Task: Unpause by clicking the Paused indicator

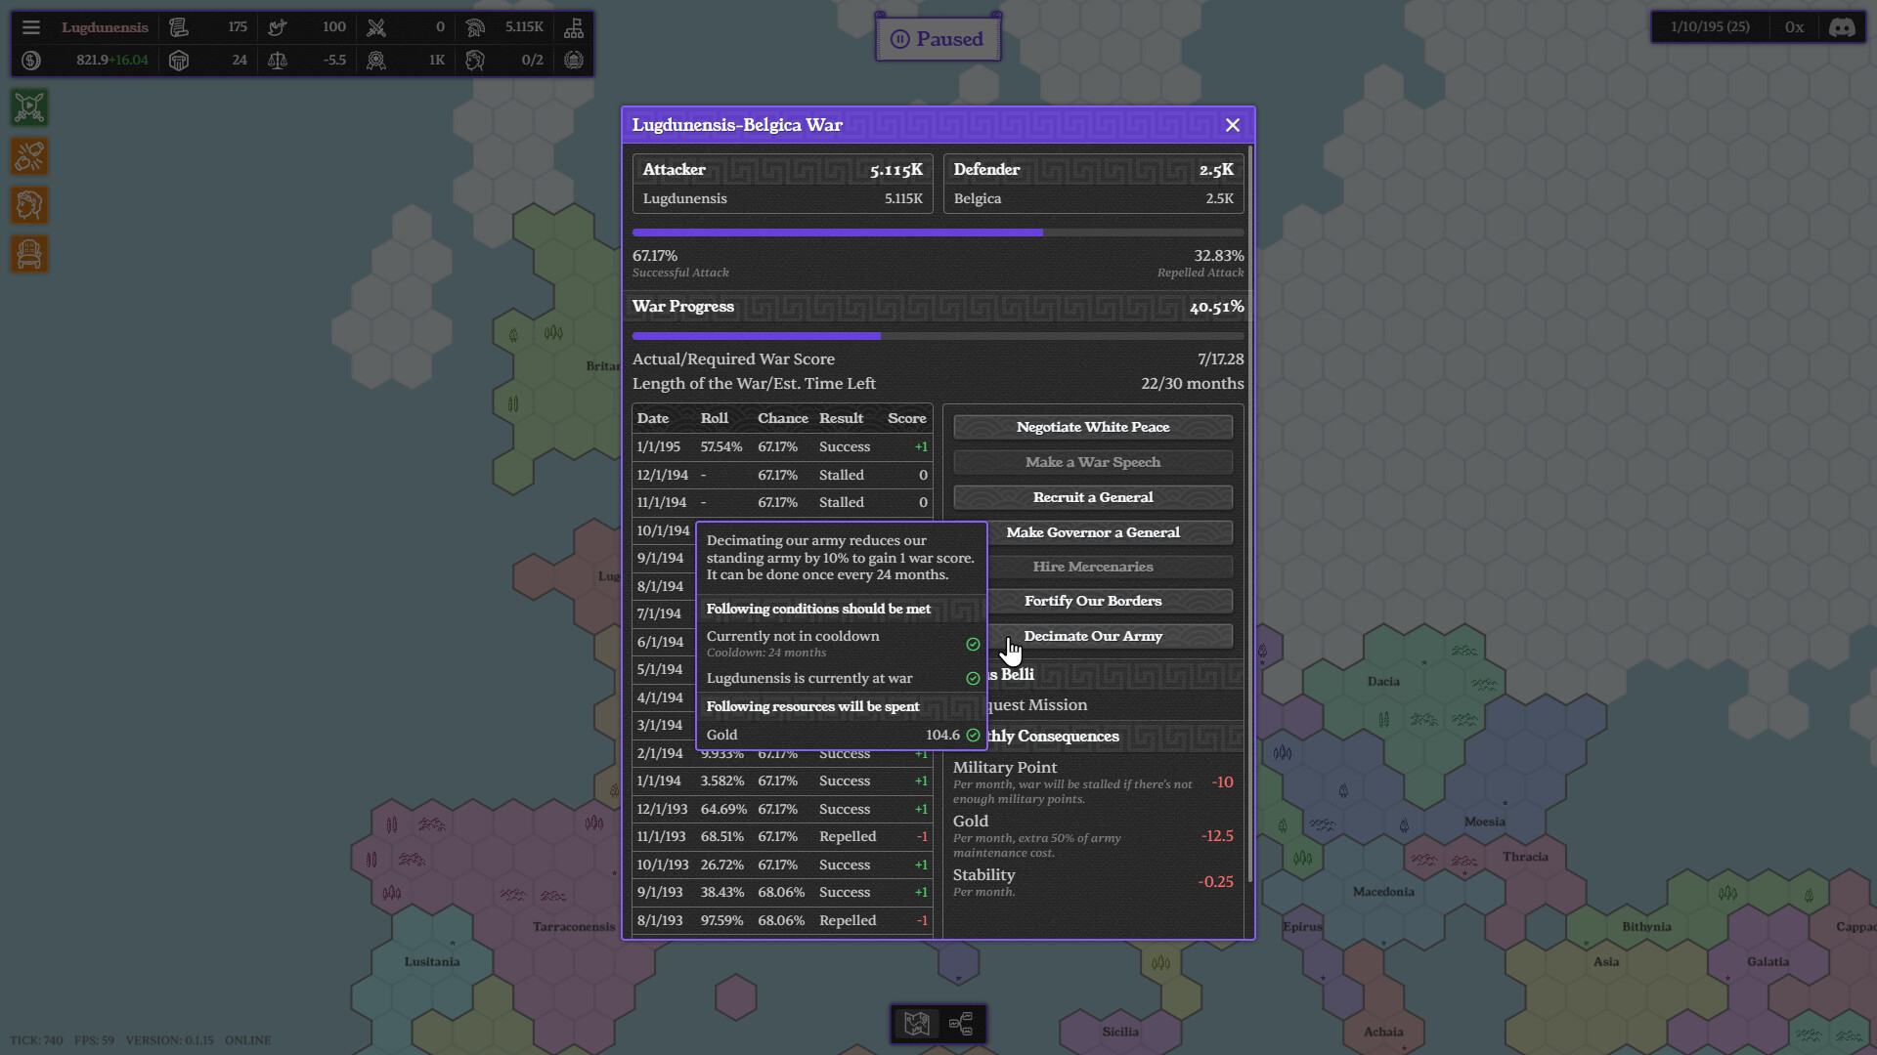Action: 938,37
